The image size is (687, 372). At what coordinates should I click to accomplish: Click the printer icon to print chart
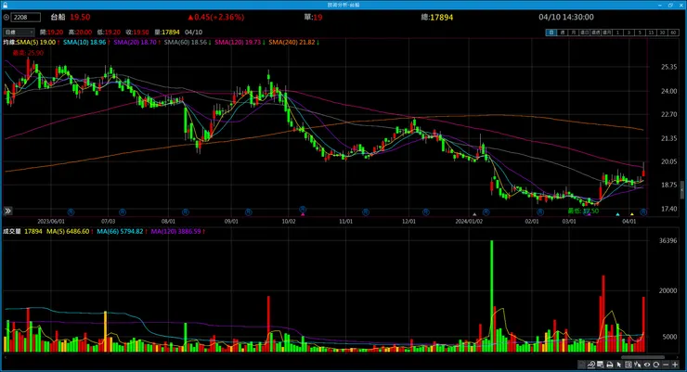pos(610,365)
